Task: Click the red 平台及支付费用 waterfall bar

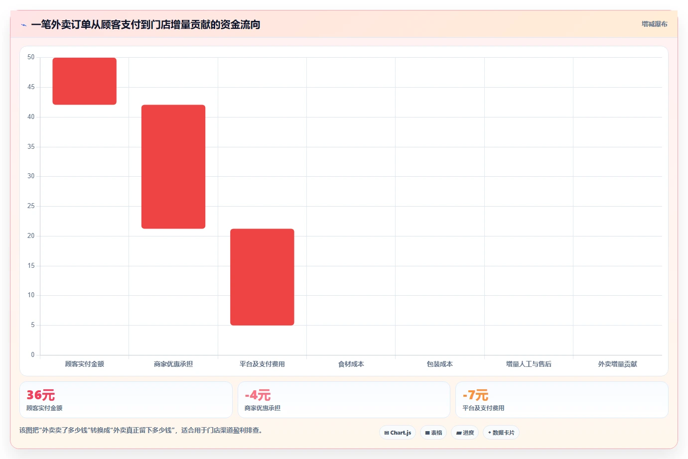Action: [262, 277]
